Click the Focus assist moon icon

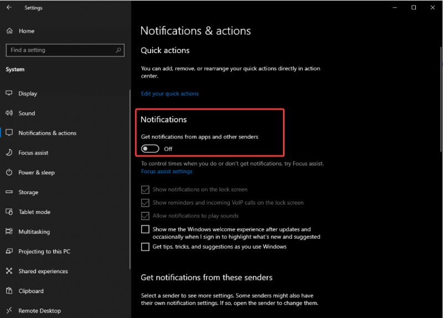tap(9, 153)
